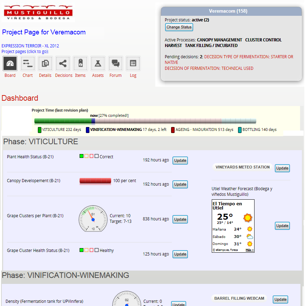Image resolution: width=305 pixels, height=306 pixels.
Task: Click the Mustiguillo logo
Action: tap(38, 13)
